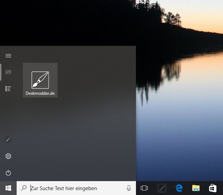Open the power options button
The height and width of the screenshot is (195, 223).
8,173
